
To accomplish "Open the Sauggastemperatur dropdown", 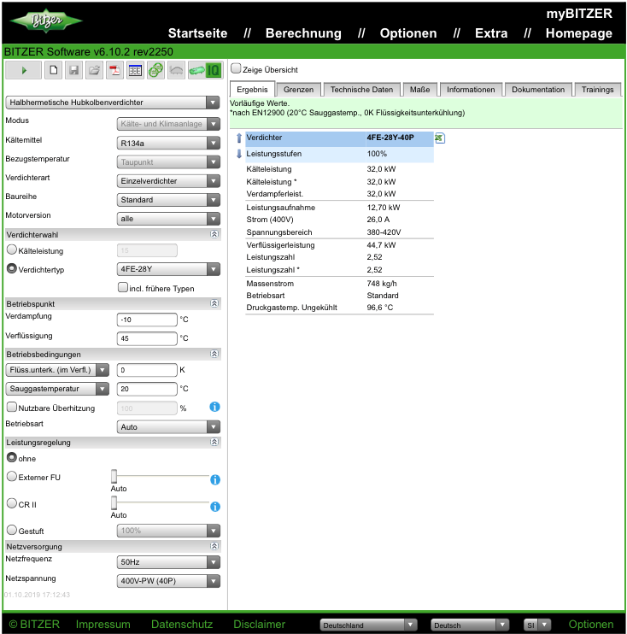I will [57, 389].
